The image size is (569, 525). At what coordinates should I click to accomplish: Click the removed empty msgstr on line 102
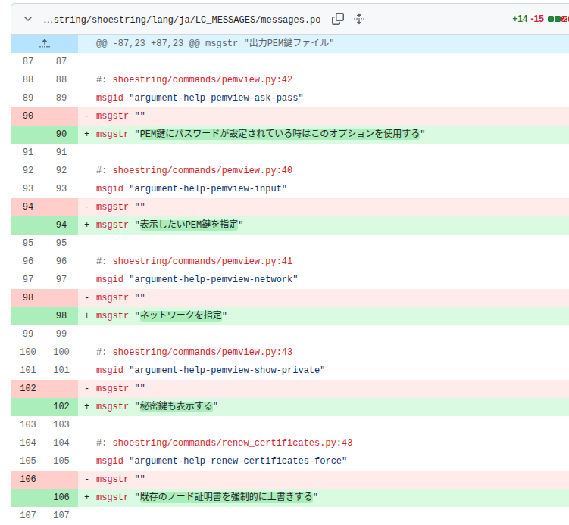click(x=120, y=388)
